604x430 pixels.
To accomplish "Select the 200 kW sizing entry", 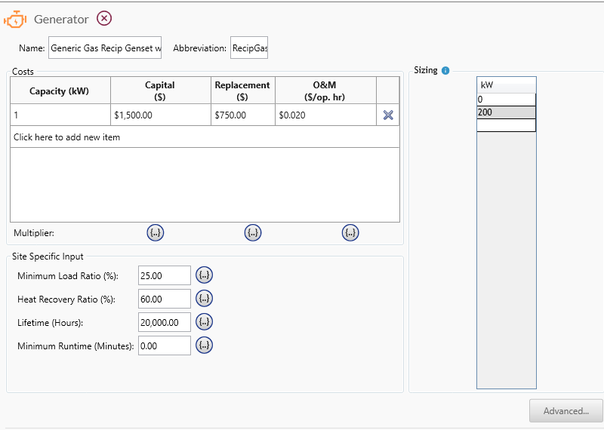I will 506,112.
